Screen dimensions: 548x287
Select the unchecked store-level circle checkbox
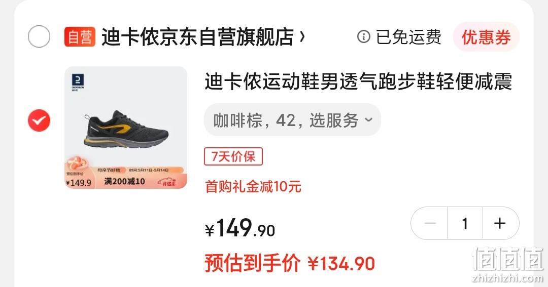[39, 36]
